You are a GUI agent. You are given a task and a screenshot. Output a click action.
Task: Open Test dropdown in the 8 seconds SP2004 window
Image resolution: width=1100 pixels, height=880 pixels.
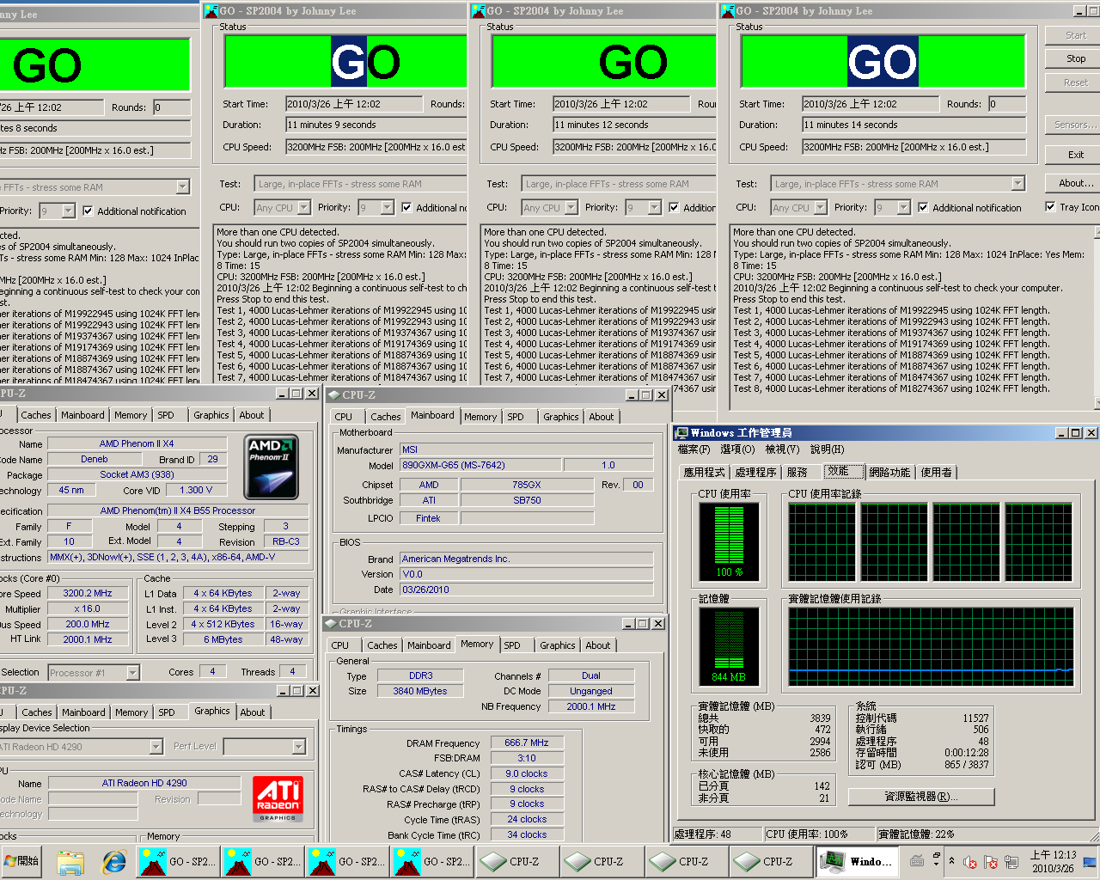click(182, 187)
